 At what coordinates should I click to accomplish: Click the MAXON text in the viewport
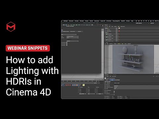132,60
